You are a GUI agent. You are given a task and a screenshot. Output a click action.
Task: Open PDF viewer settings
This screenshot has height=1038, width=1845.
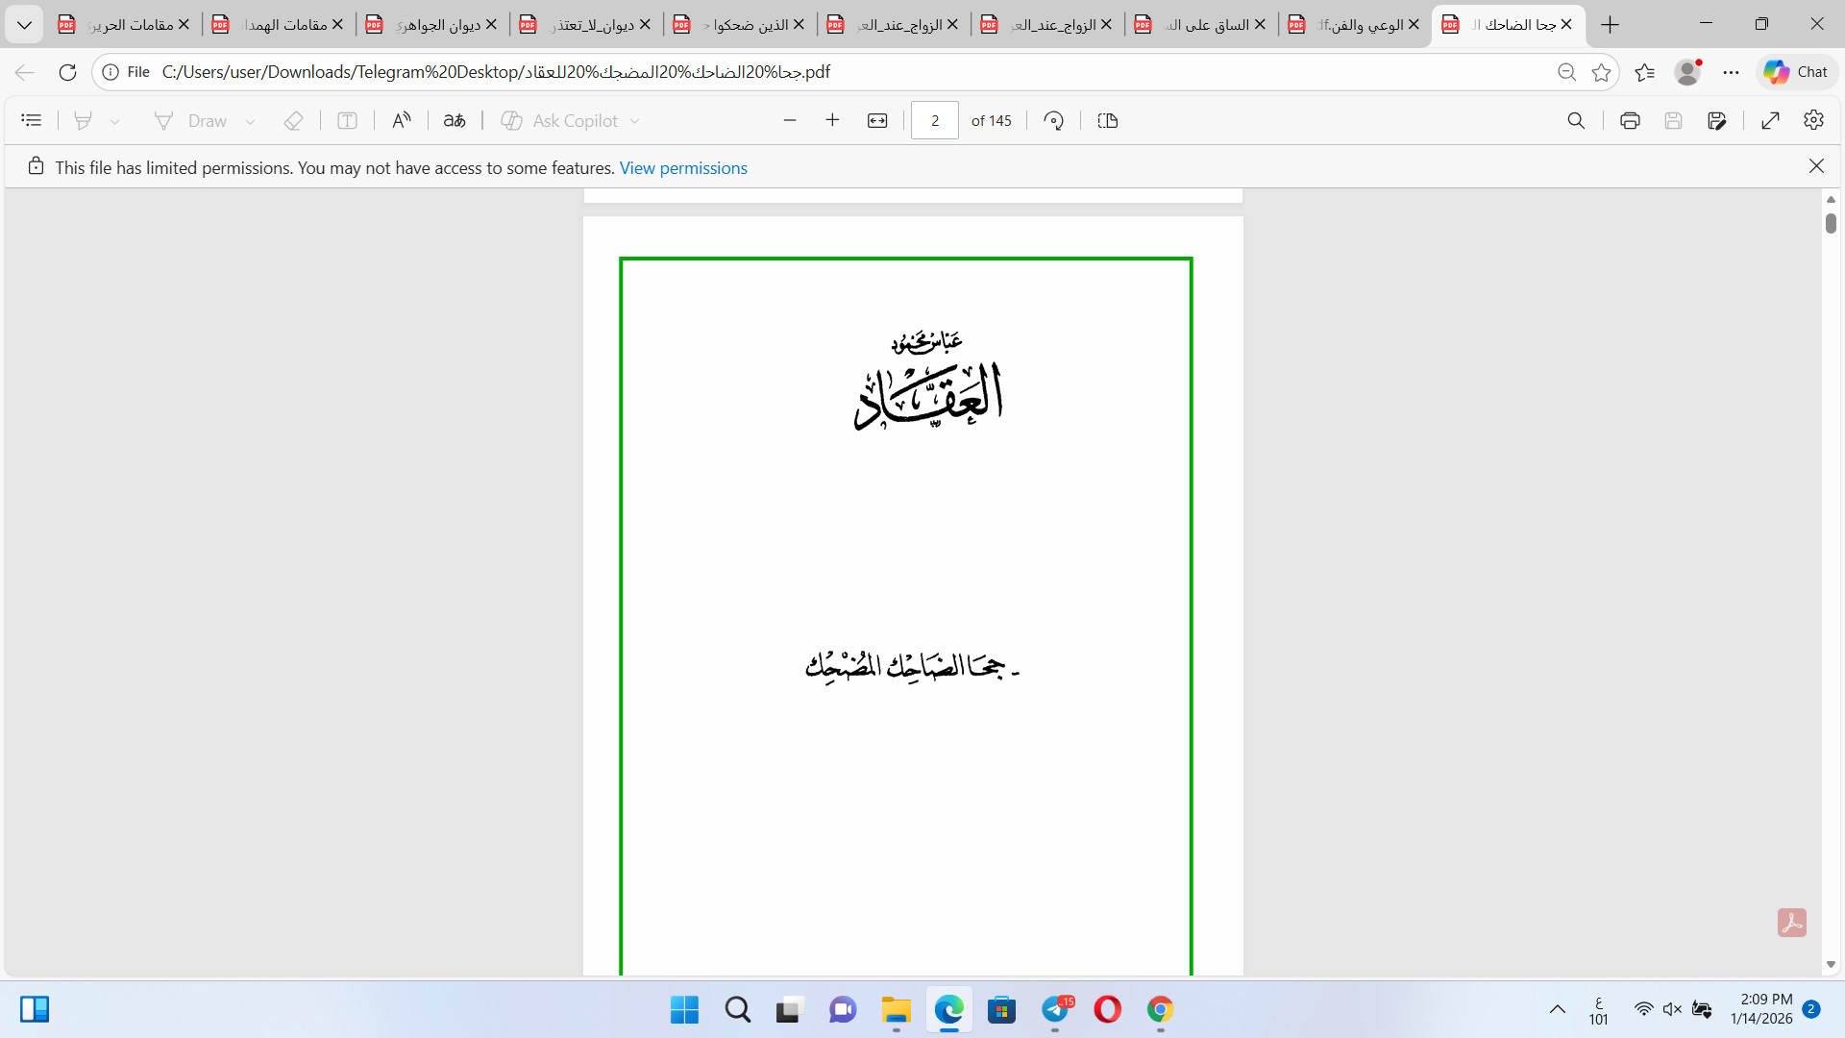[1814, 120]
